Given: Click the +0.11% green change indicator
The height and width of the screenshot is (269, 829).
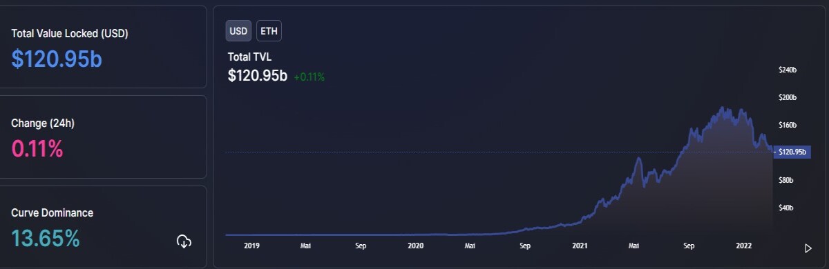Looking at the screenshot, I should tap(309, 77).
